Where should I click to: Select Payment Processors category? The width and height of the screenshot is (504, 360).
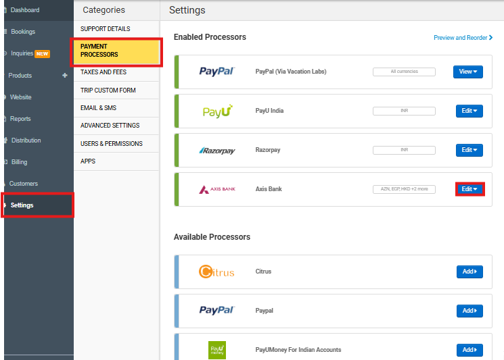click(x=116, y=51)
